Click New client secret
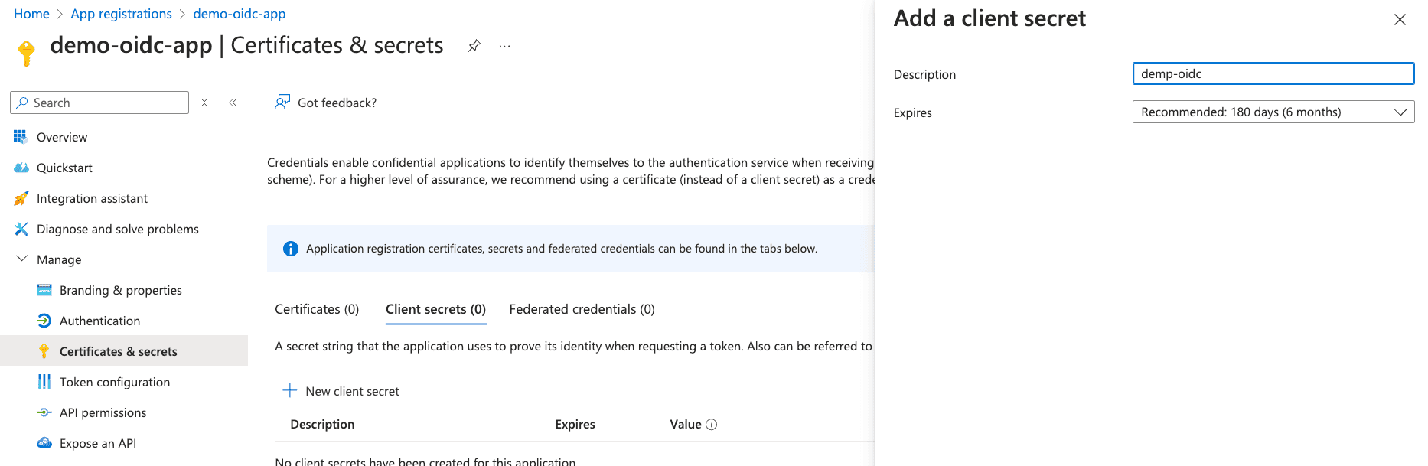1428x466 pixels. click(x=352, y=391)
